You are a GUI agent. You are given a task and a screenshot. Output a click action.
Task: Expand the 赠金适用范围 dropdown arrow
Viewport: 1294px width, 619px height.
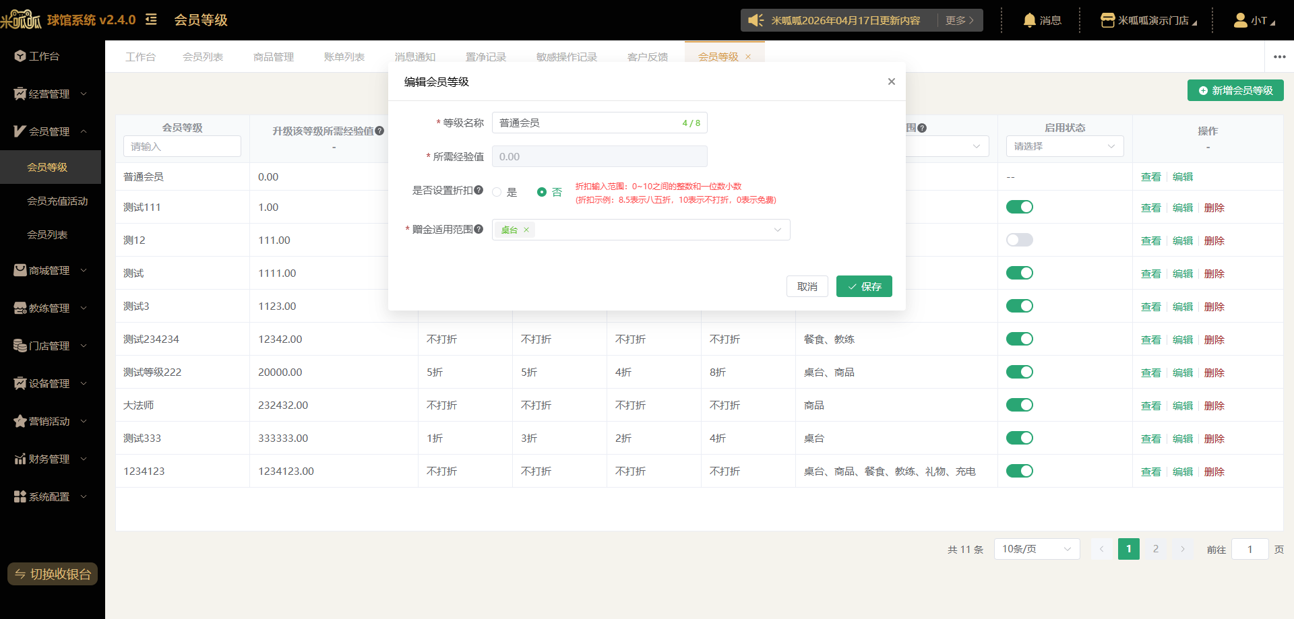point(778,230)
